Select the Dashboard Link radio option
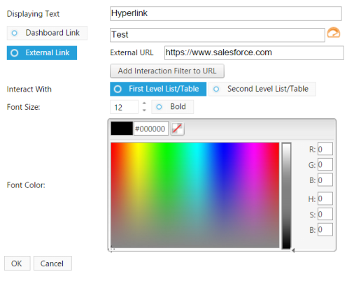 [x=47, y=33]
